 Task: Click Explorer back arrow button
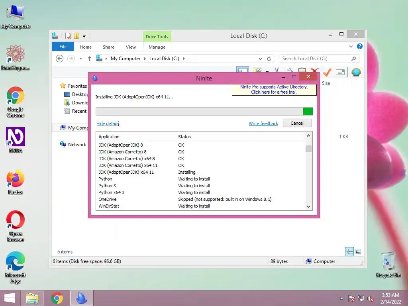(60, 59)
